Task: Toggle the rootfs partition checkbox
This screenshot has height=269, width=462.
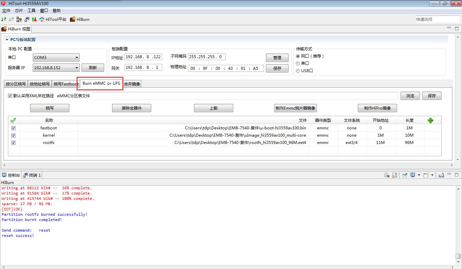Action: click(14, 143)
